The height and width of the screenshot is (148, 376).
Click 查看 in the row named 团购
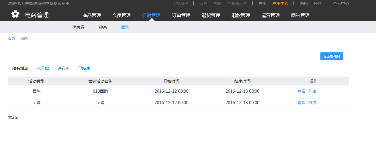(x=301, y=103)
